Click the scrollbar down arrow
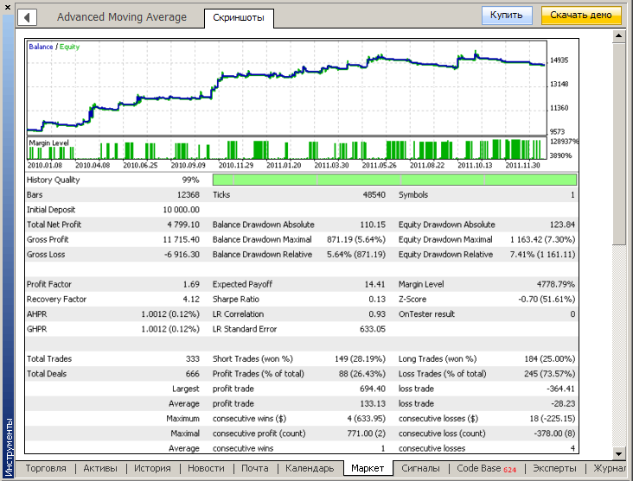The width and height of the screenshot is (633, 481). (618, 453)
